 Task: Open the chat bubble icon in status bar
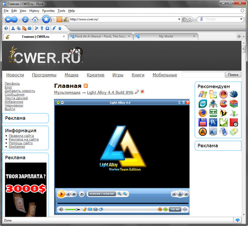point(237,220)
